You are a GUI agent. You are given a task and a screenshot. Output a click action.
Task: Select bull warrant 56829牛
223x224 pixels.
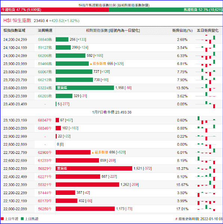45,169
